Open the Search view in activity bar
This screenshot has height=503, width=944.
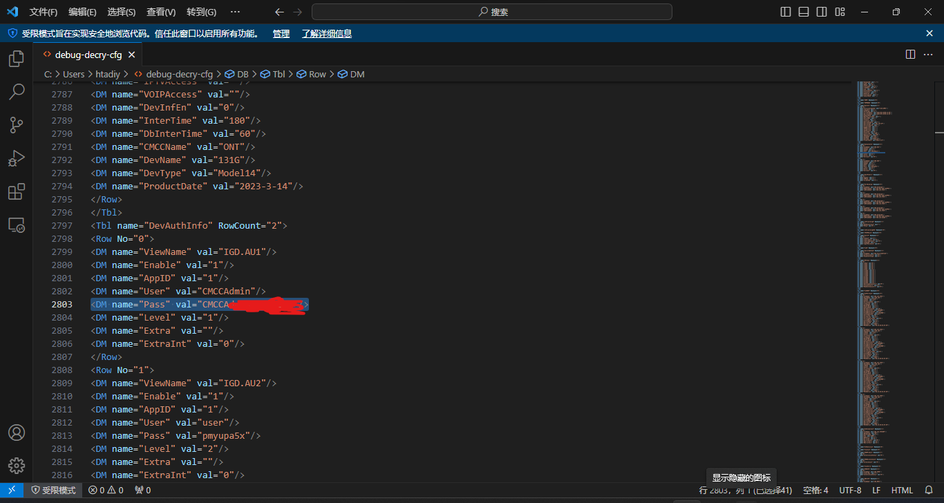[x=17, y=92]
